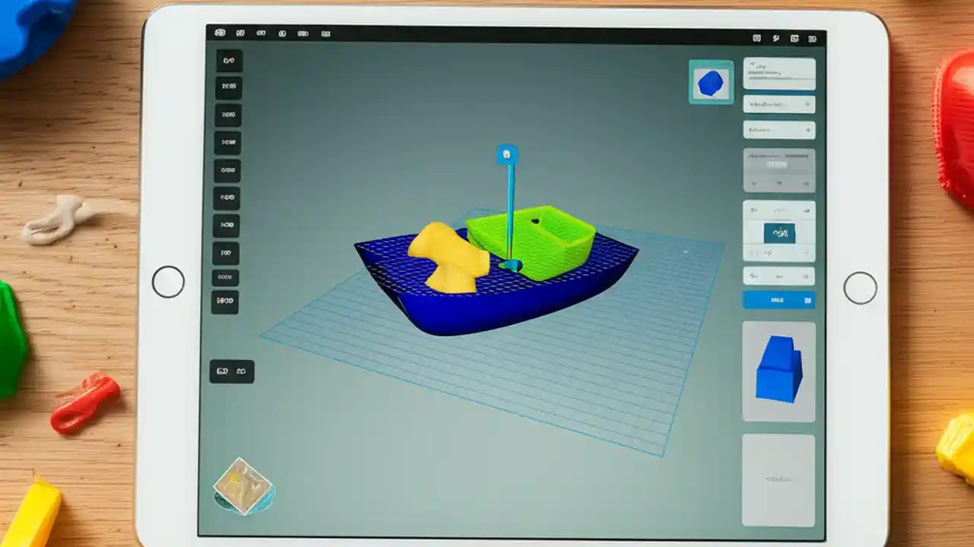974x547 pixels.
Task: Expand the first panel section on the right
Action: pos(779,72)
